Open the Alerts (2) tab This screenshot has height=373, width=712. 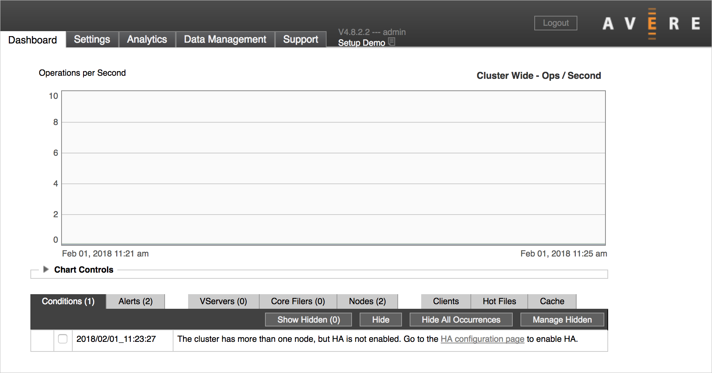click(135, 301)
